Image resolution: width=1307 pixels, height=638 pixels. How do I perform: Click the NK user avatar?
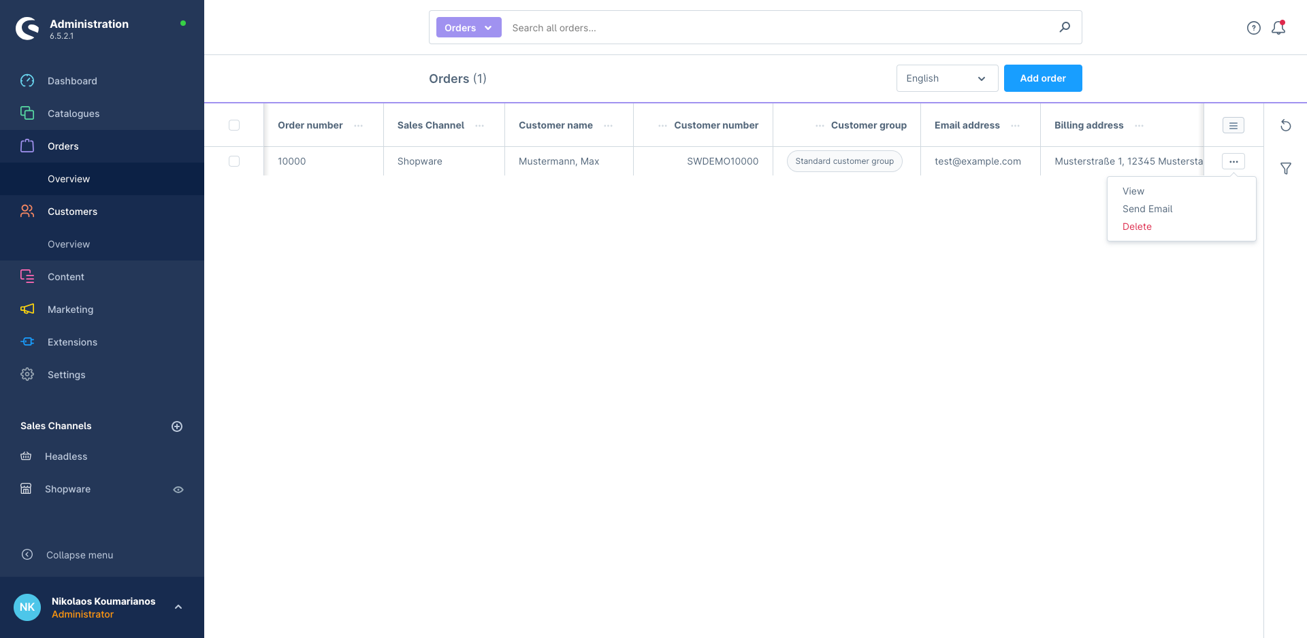[27, 607]
